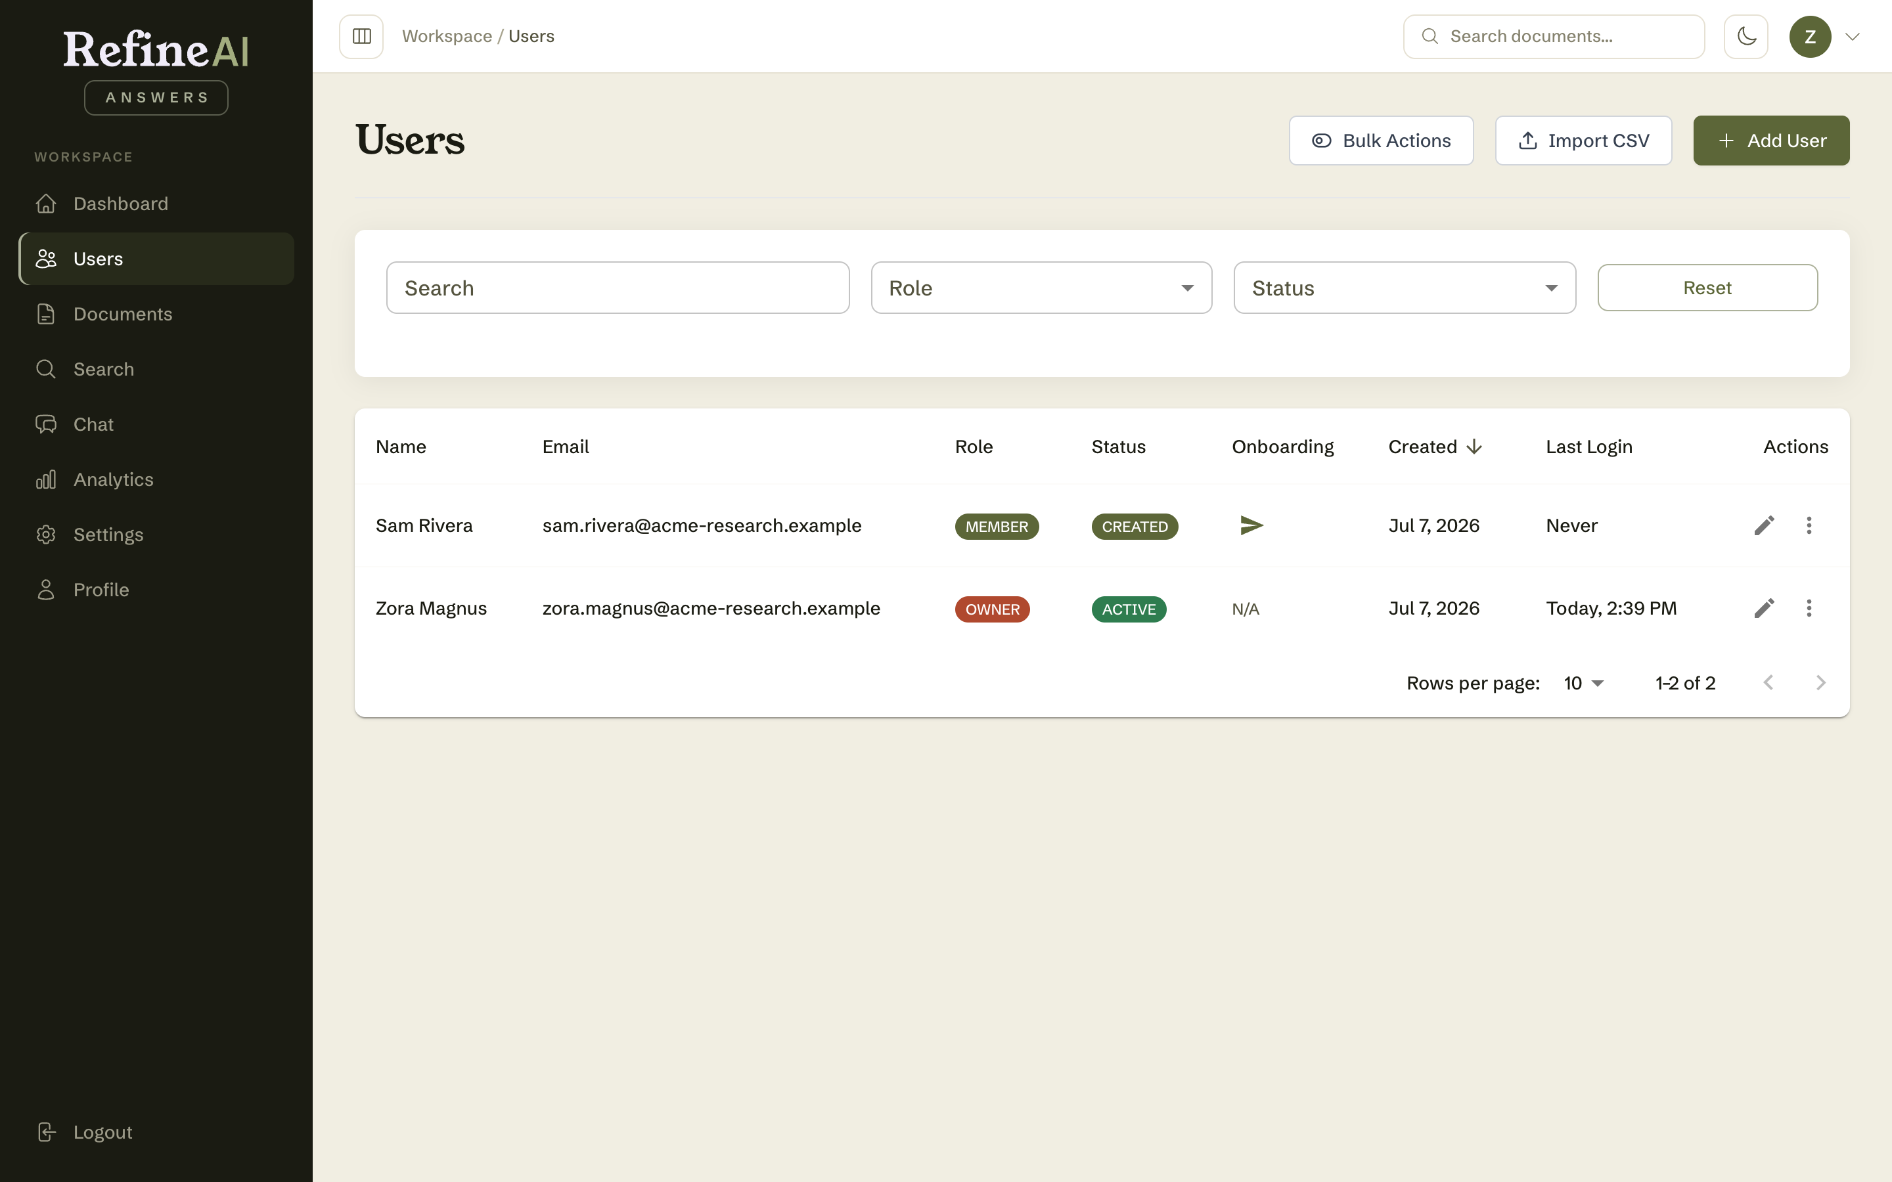Click the Analytics bar chart icon
The width and height of the screenshot is (1892, 1182).
[46, 479]
